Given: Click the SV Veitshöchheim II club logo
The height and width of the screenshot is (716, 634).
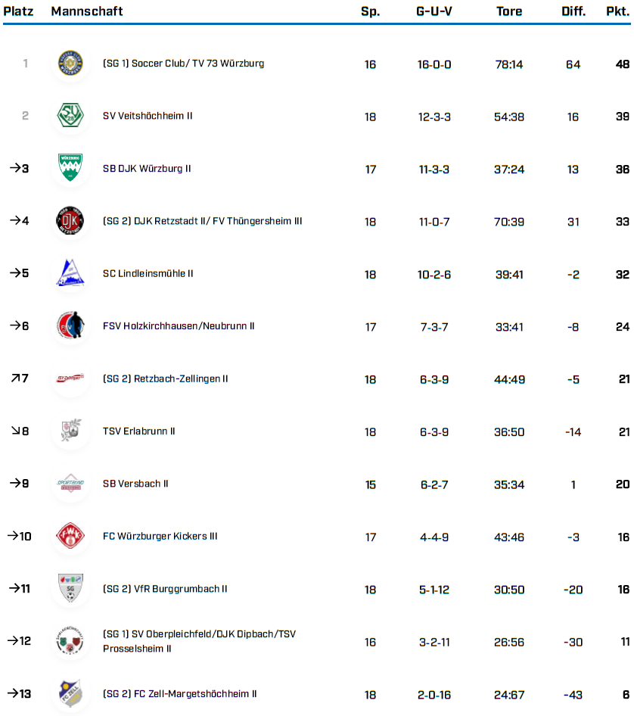Looking at the screenshot, I should tap(70, 117).
